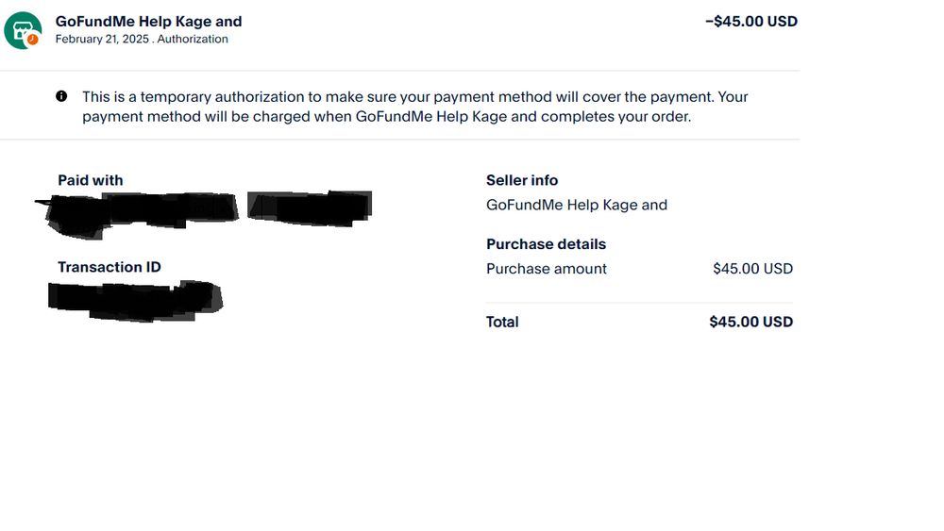Select the first redacted payment method block
This screenshot has width=944, height=531.
pos(137,210)
